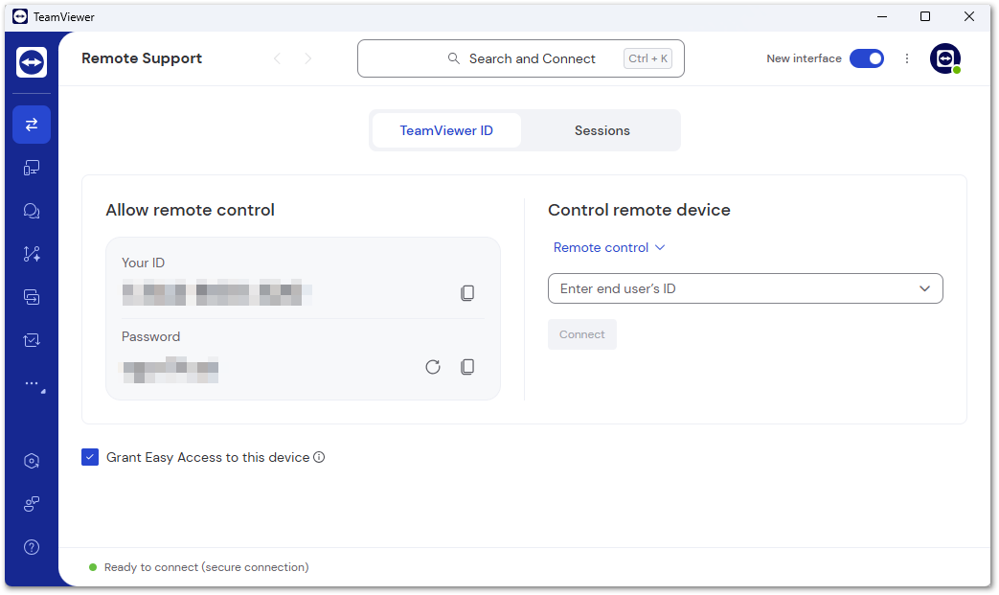This screenshot has height=595, width=999.
Task: Click the Your ID label
Action: coord(144,263)
